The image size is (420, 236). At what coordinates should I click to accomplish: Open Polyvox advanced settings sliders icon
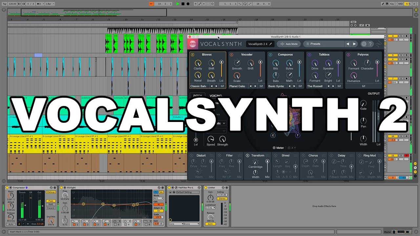(364, 86)
